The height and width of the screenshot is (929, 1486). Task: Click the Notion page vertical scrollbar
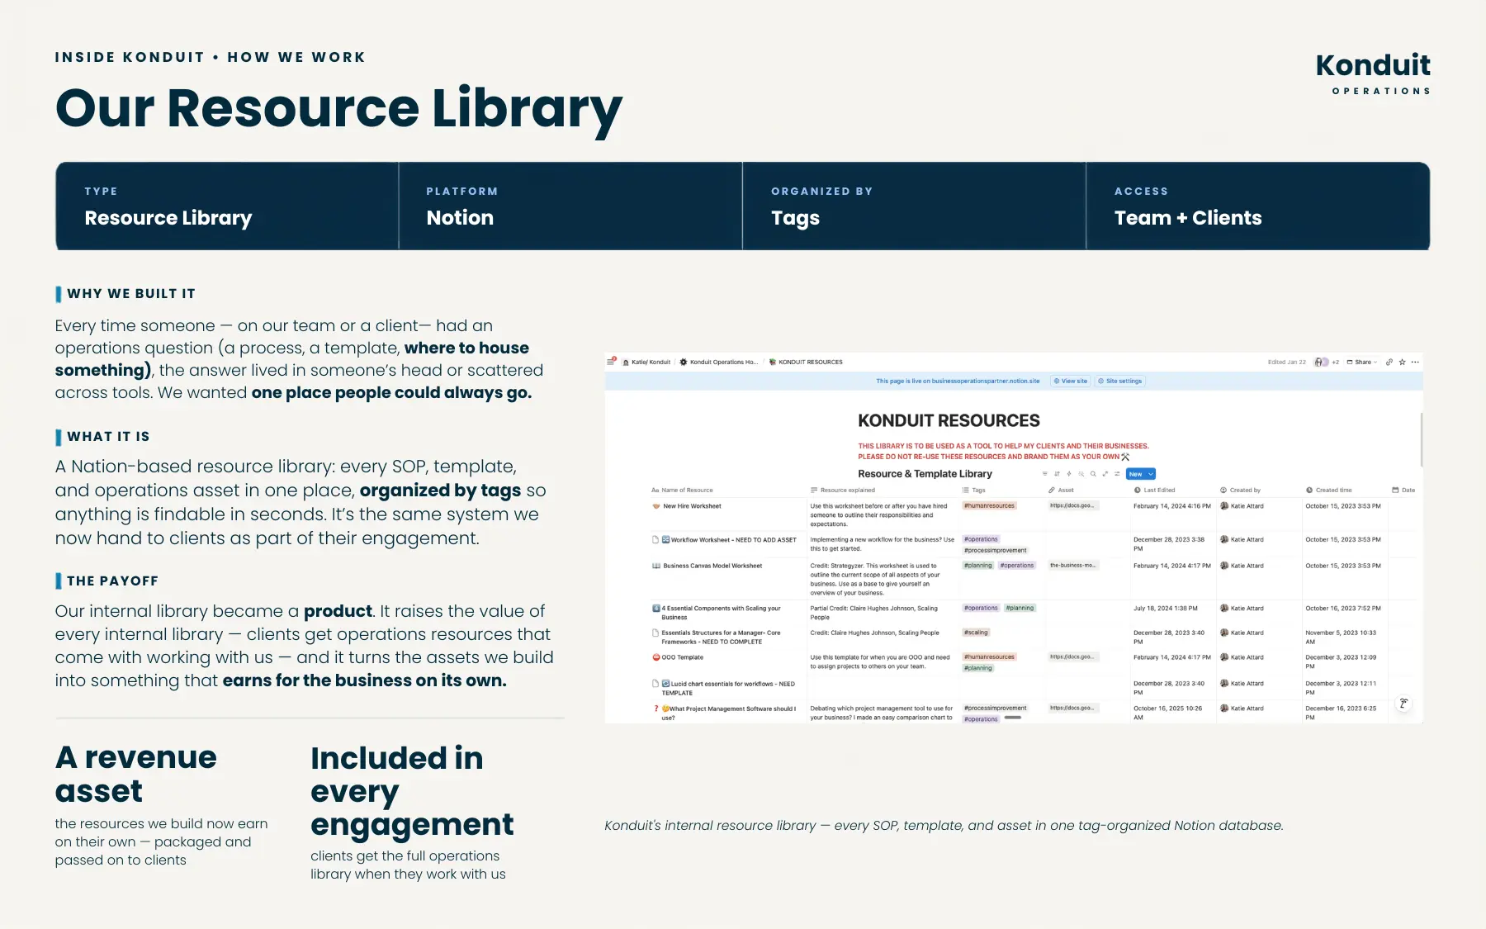point(1421,439)
